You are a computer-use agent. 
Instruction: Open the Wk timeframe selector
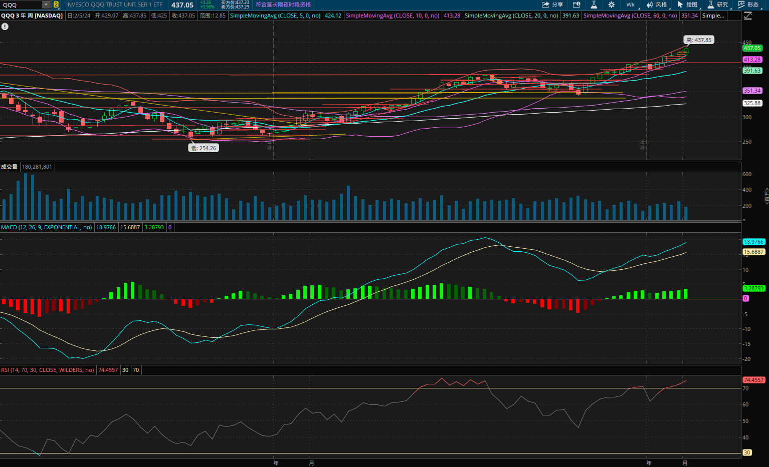pyautogui.click(x=631, y=5)
